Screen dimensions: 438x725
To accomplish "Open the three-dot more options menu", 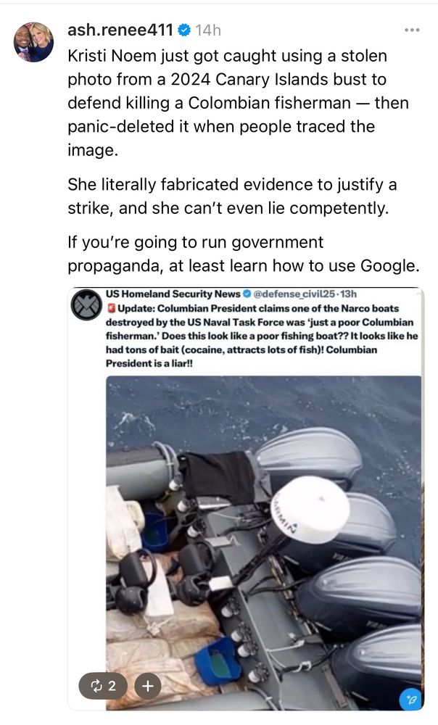I will pyautogui.click(x=412, y=30).
